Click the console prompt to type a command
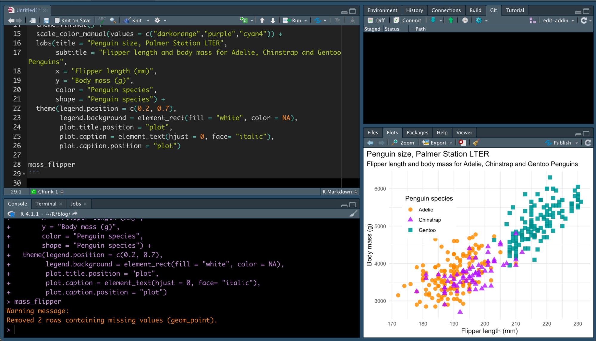This screenshot has height=341, width=596. pyautogui.click(x=18, y=330)
